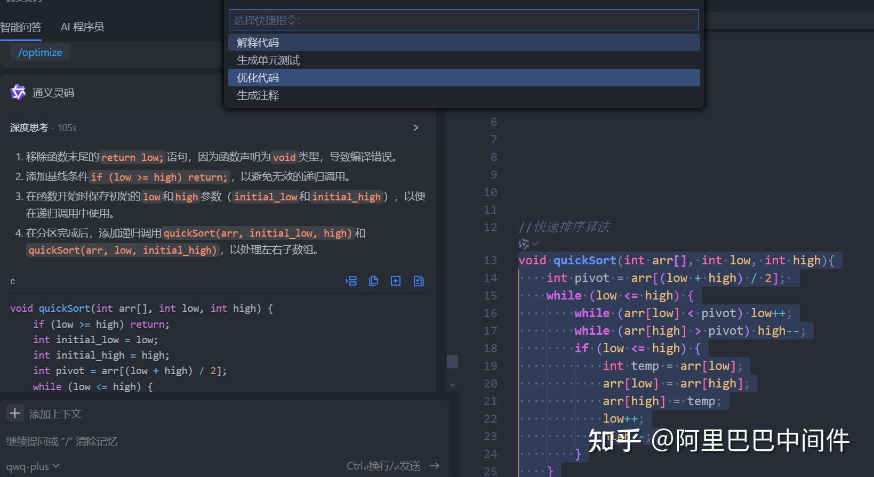Click the quickSort function name in the editor
Image resolution: width=874 pixels, height=477 pixels.
click(x=584, y=261)
